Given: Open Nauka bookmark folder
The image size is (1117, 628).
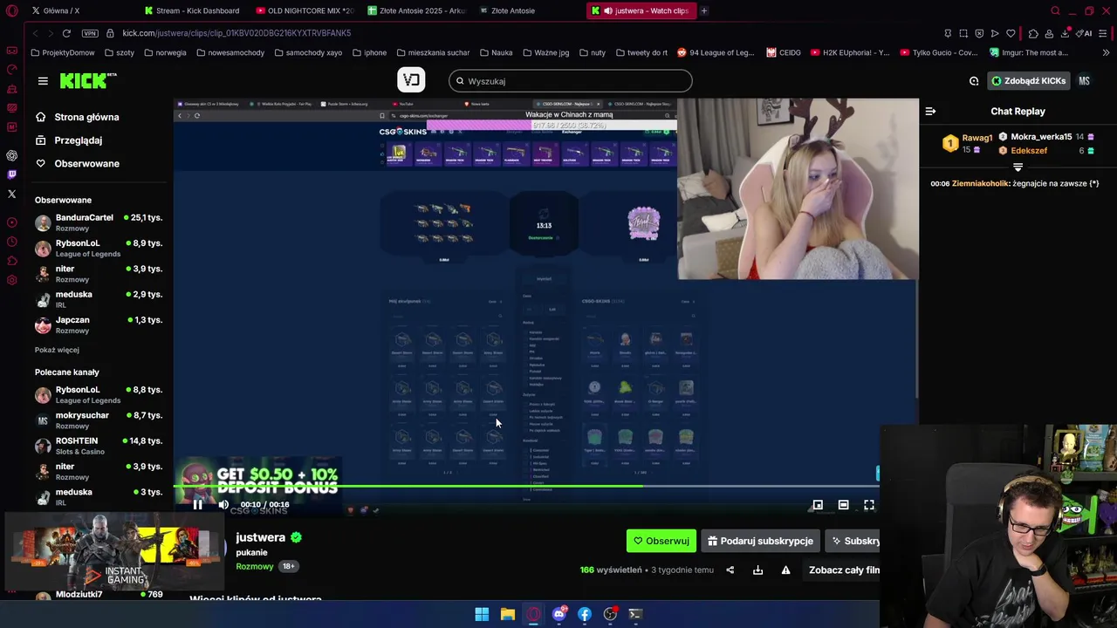Looking at the screenshot, I should tap(496, 52).
